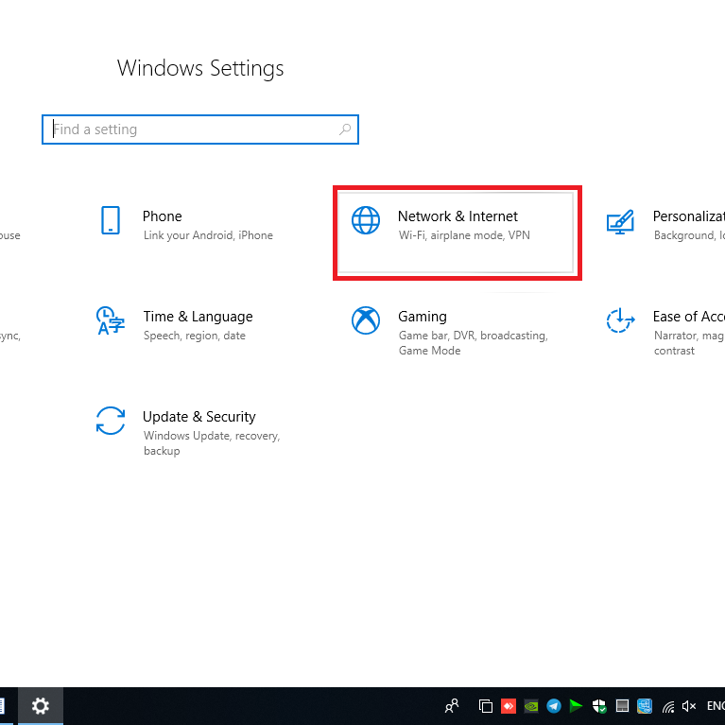Image resolution: width=725 pixels, height=725 pixels.
Task: Open the Phone category label
Action: 162,216
